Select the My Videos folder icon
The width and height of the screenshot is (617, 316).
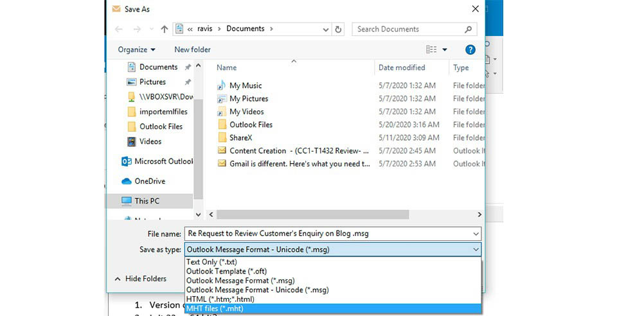pos(222,112)
